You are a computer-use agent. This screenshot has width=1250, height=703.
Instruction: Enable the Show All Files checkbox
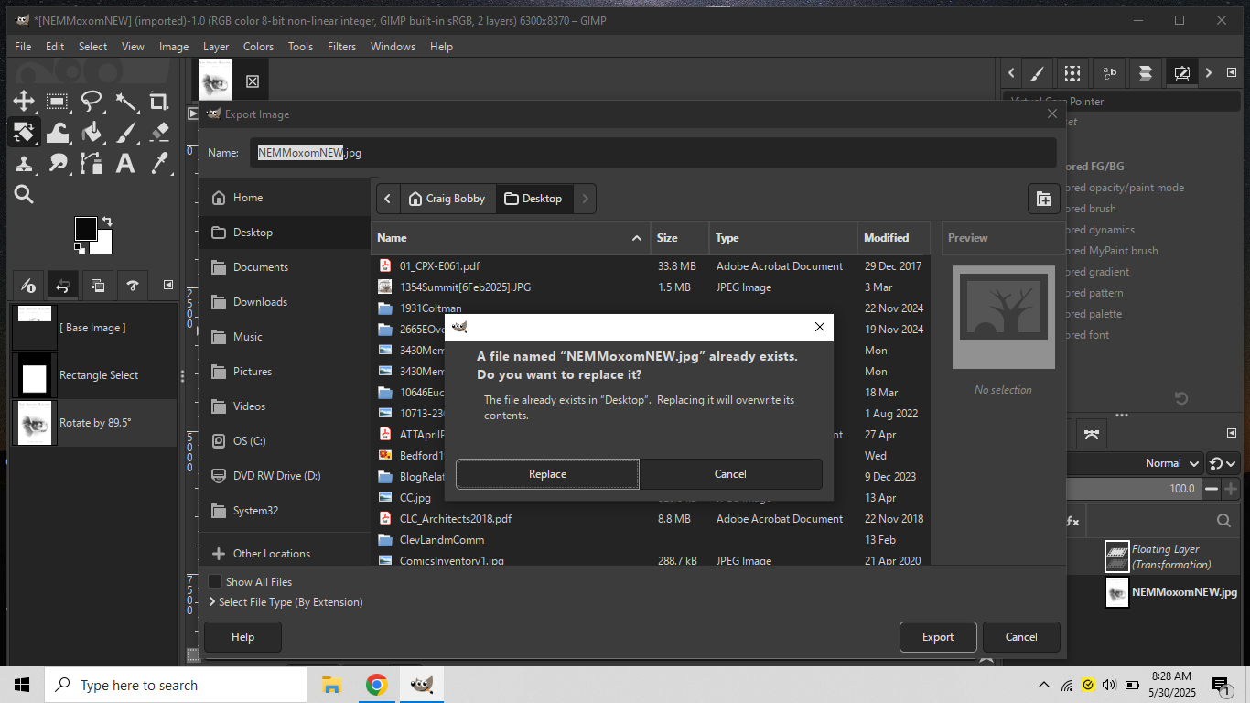click(215, 582)
